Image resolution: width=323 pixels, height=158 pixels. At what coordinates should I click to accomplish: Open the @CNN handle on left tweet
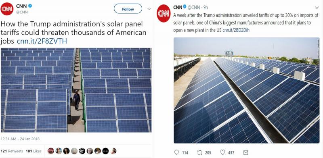coord(22,12)
